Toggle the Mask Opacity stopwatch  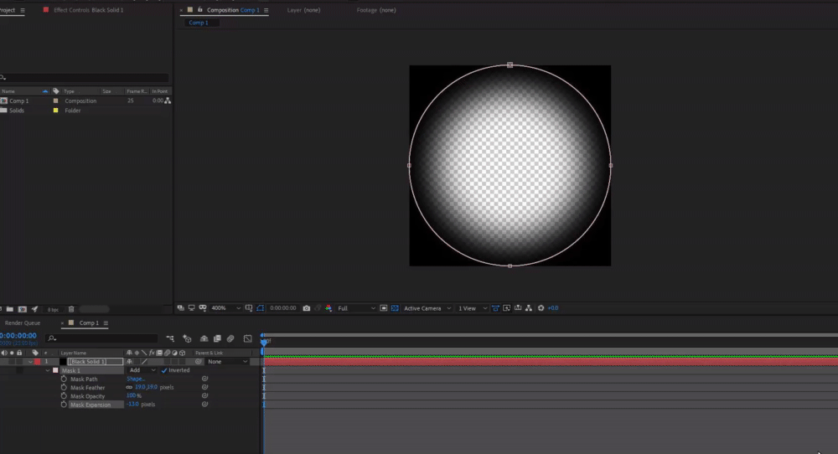pos(64,396)
